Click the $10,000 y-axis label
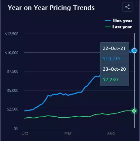Image resolution: width=140 pixels, height=141 pixels. [12, 53]
